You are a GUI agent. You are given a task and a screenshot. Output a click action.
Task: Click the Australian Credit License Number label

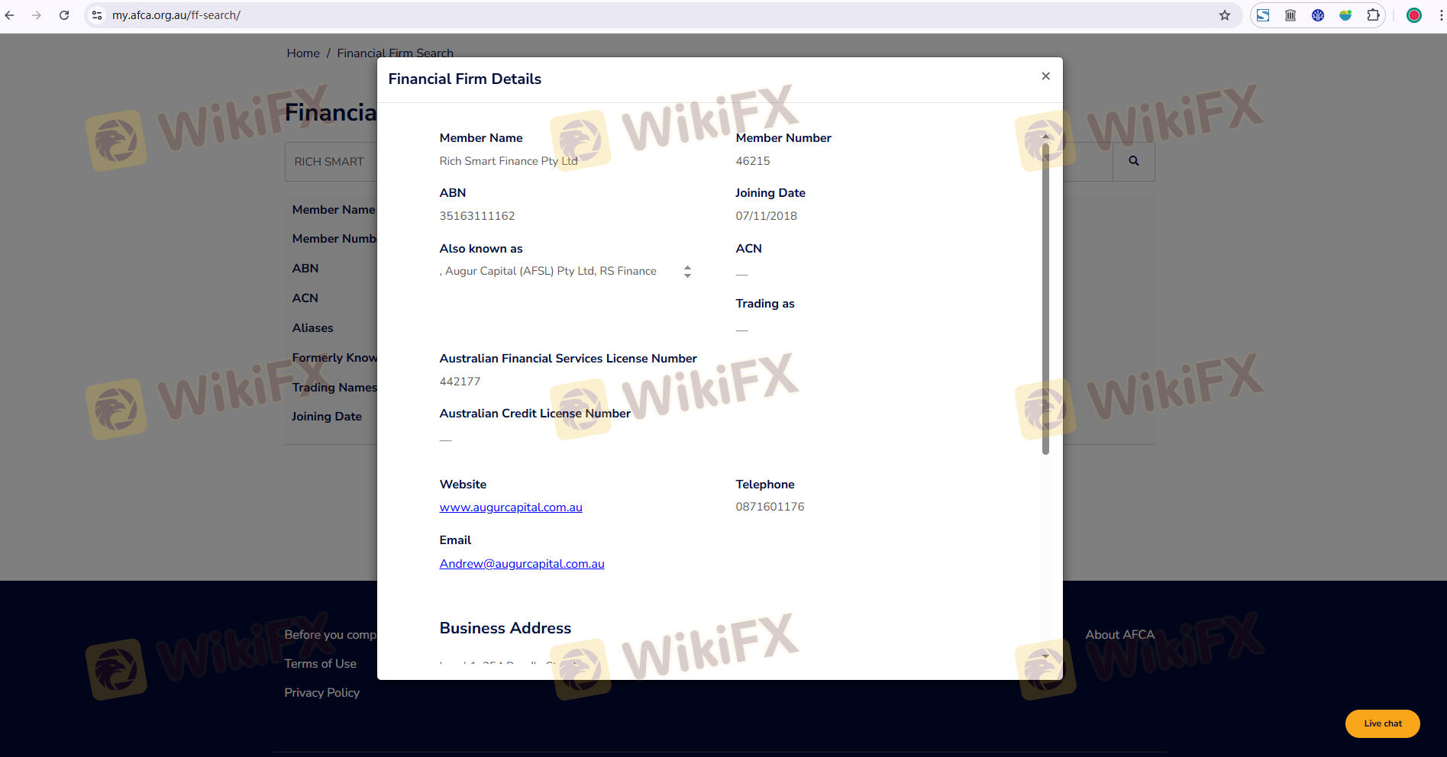[535, 414]
